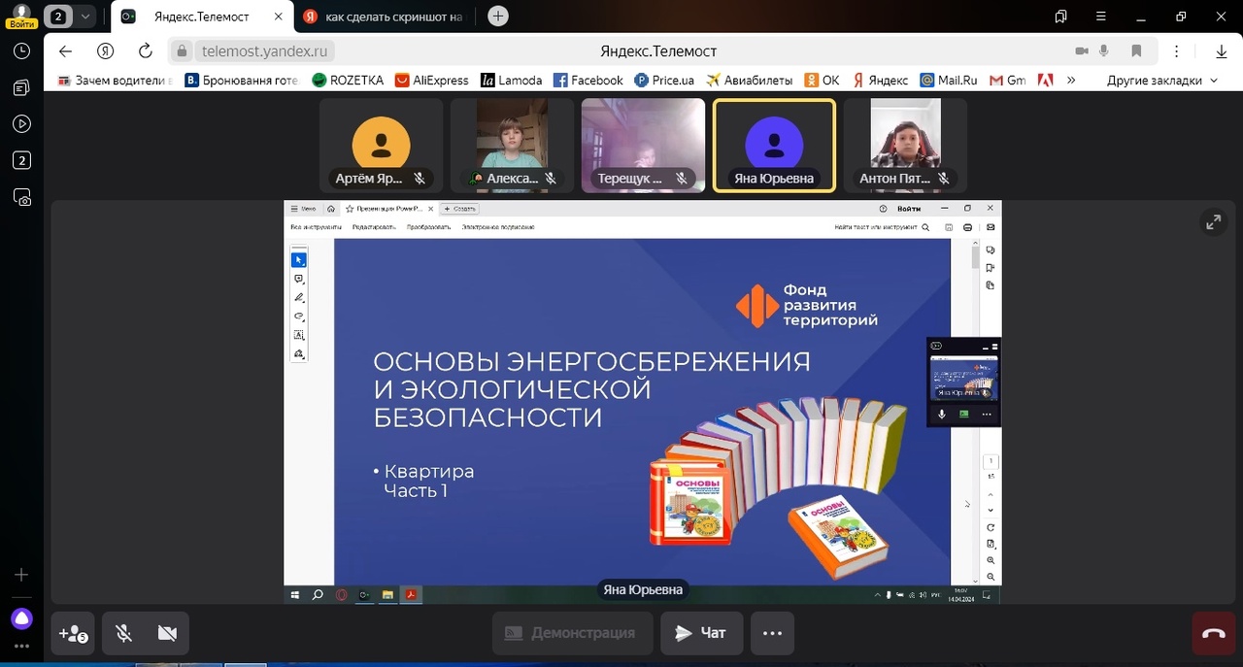Toggle camera off in Telemost toolbar
This screenshot has width=1243, height=667.
(x=167, y=633)
